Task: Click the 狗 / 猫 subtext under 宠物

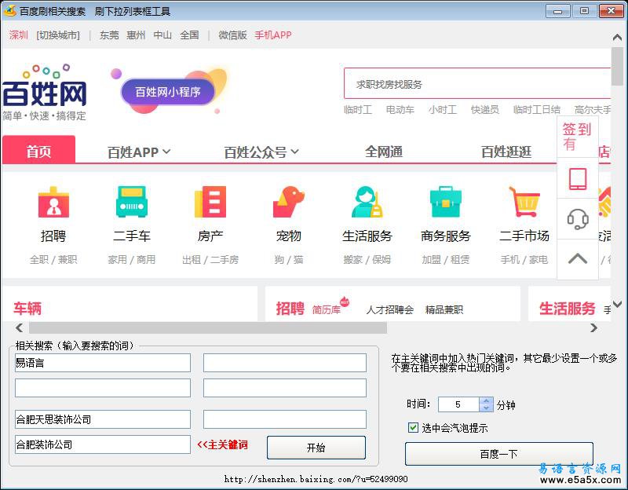Action: coord(289,260)
